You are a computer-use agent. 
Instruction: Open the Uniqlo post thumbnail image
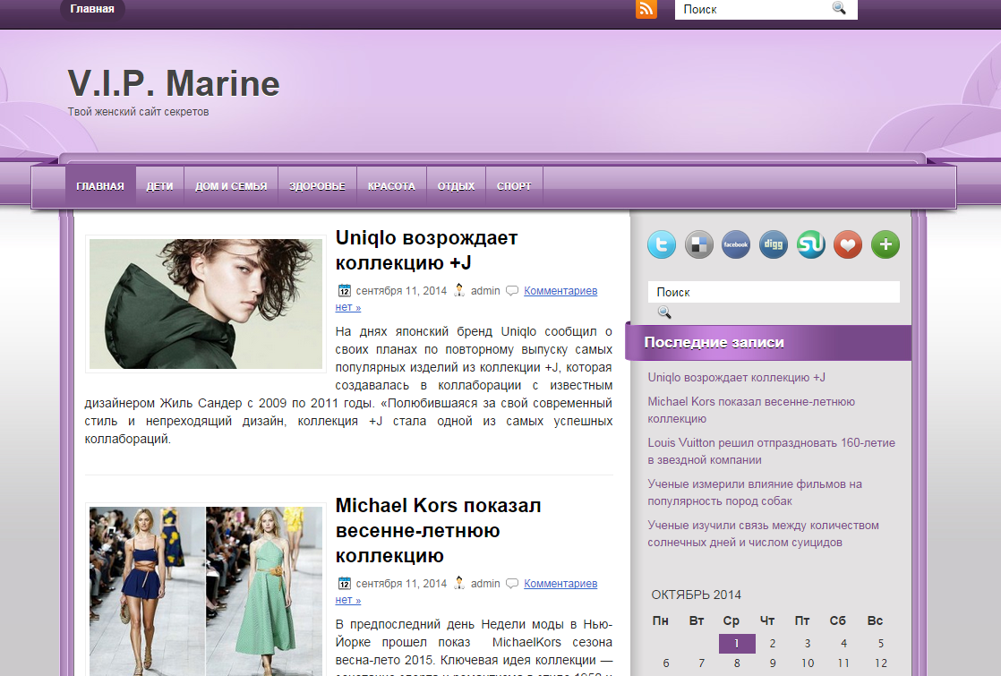[x=206, y=304]
